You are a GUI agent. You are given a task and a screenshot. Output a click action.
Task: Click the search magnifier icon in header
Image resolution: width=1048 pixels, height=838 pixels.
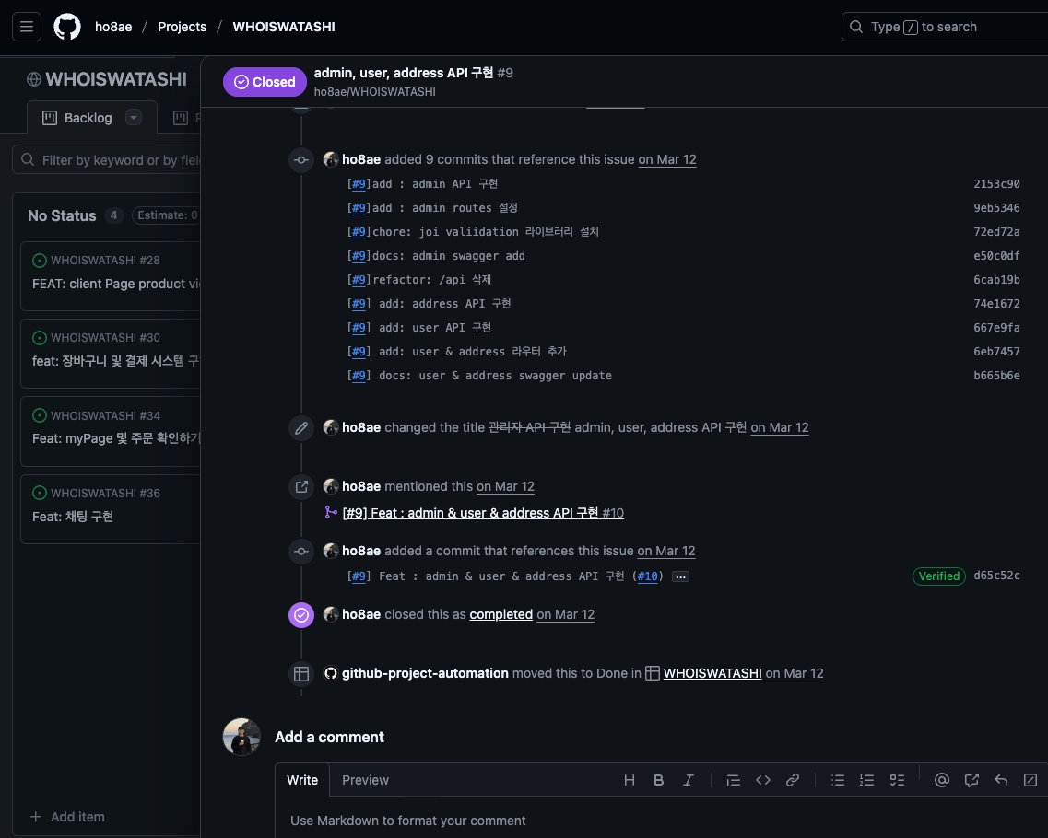(855, 27)
